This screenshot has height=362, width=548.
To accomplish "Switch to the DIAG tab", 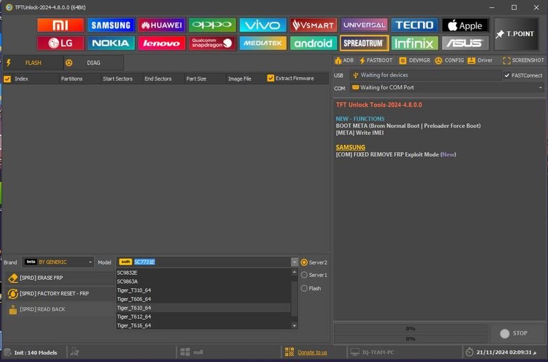I will click(93, 63).
